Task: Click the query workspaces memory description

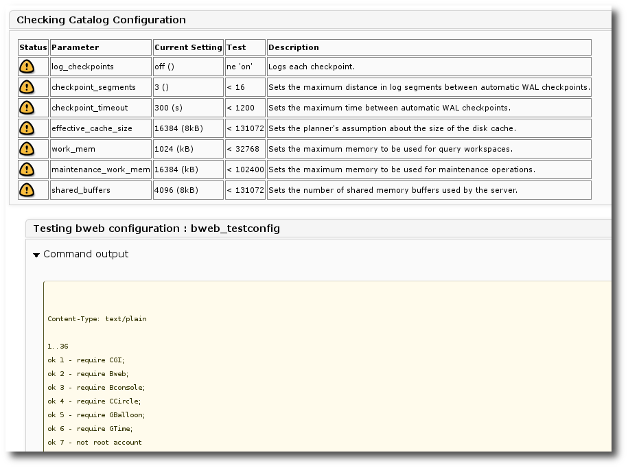Action: click(391, 149)
